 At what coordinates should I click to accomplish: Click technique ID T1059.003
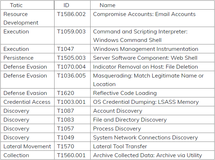click(71, 32)
